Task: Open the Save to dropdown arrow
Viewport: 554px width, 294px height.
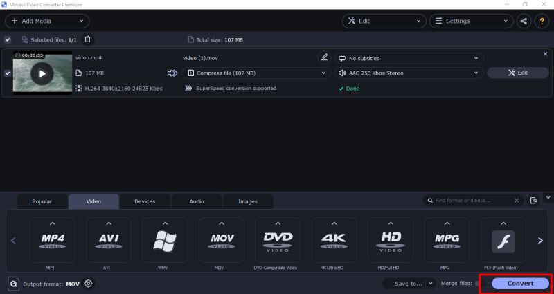Action: click(x=431, y=284)
